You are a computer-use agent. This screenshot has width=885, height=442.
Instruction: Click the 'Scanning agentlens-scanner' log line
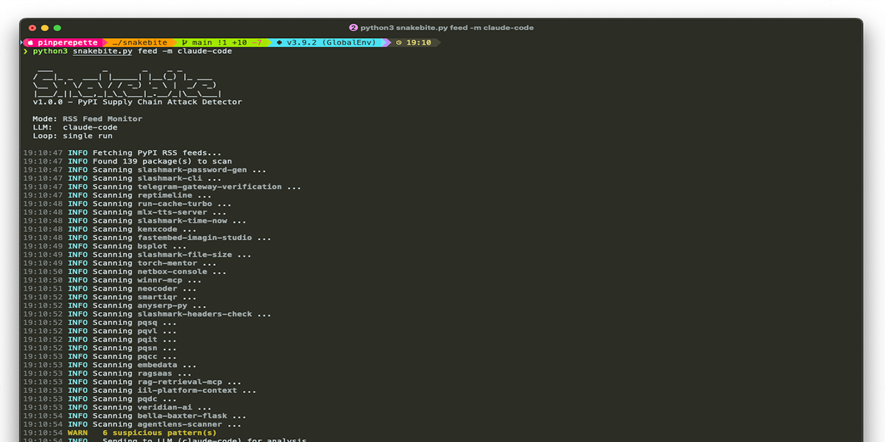132,424
